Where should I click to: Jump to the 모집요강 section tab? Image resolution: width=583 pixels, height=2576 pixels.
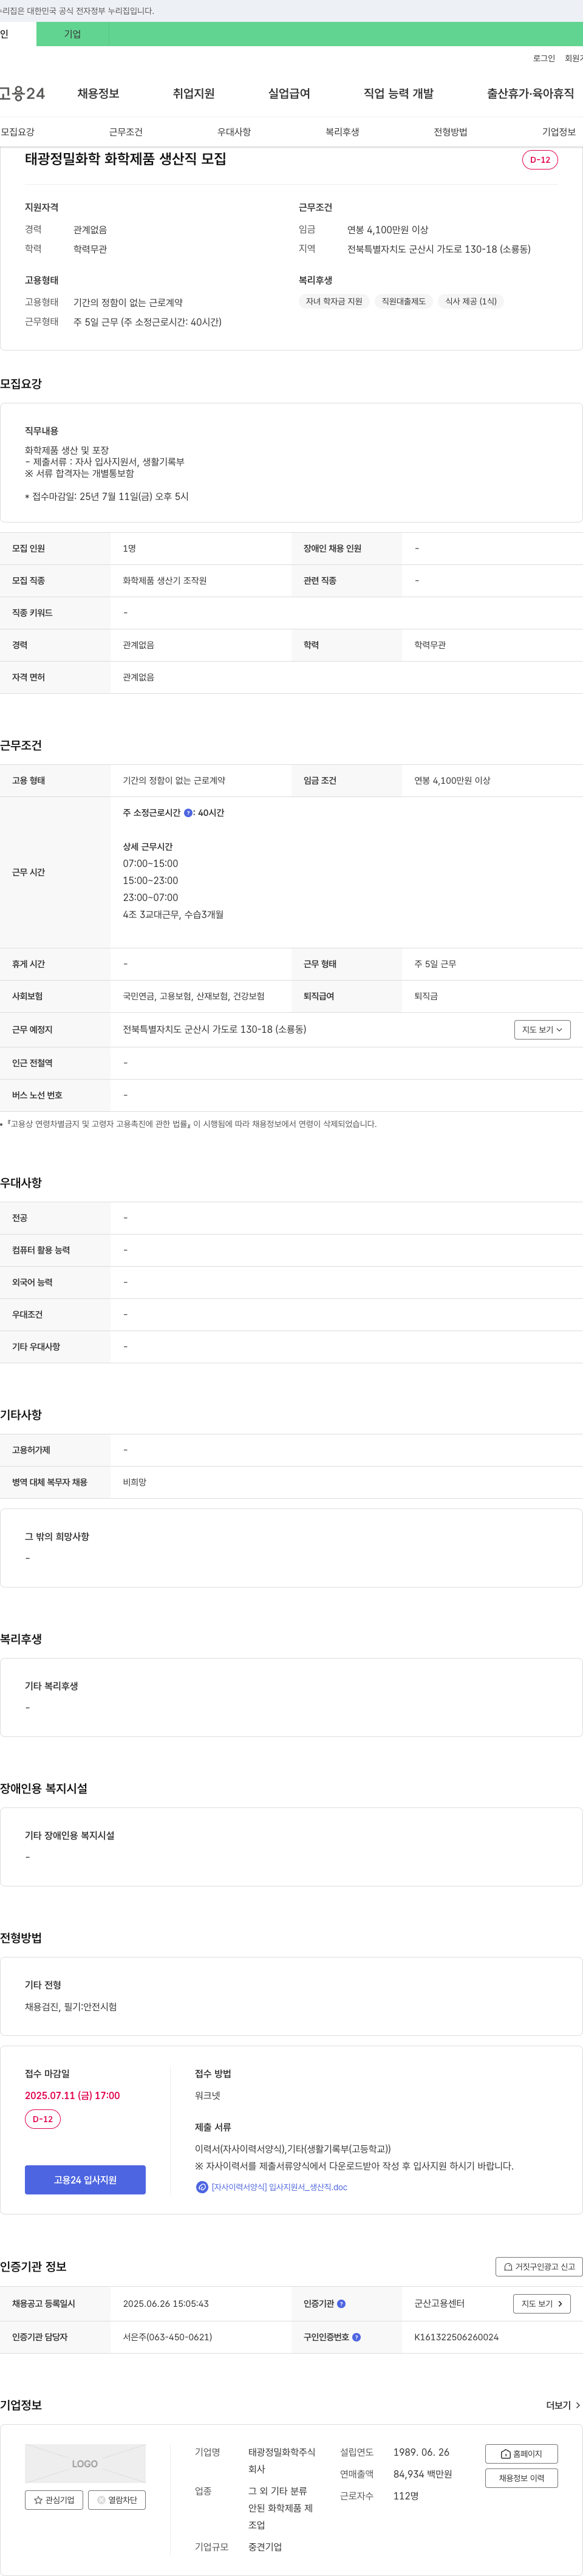pyautogui.click(x=18, y=132)
